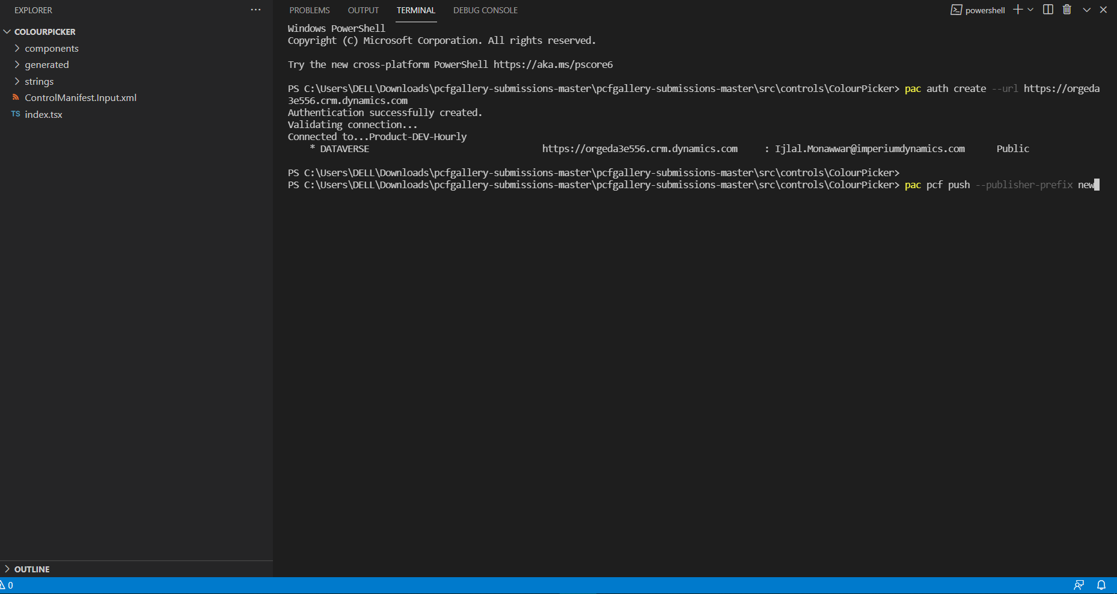This screenshot has height=594, width=1117.
Task: Open Explorer more actions ellipsis
Action: pyautogui.click(x=256, y=10)
